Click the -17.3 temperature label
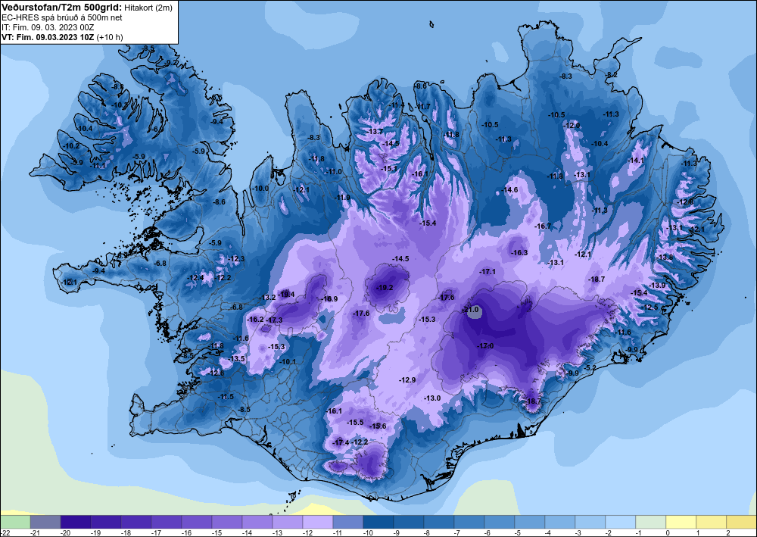The width and height of the screenshot is (757, 537). coord(274,320)
